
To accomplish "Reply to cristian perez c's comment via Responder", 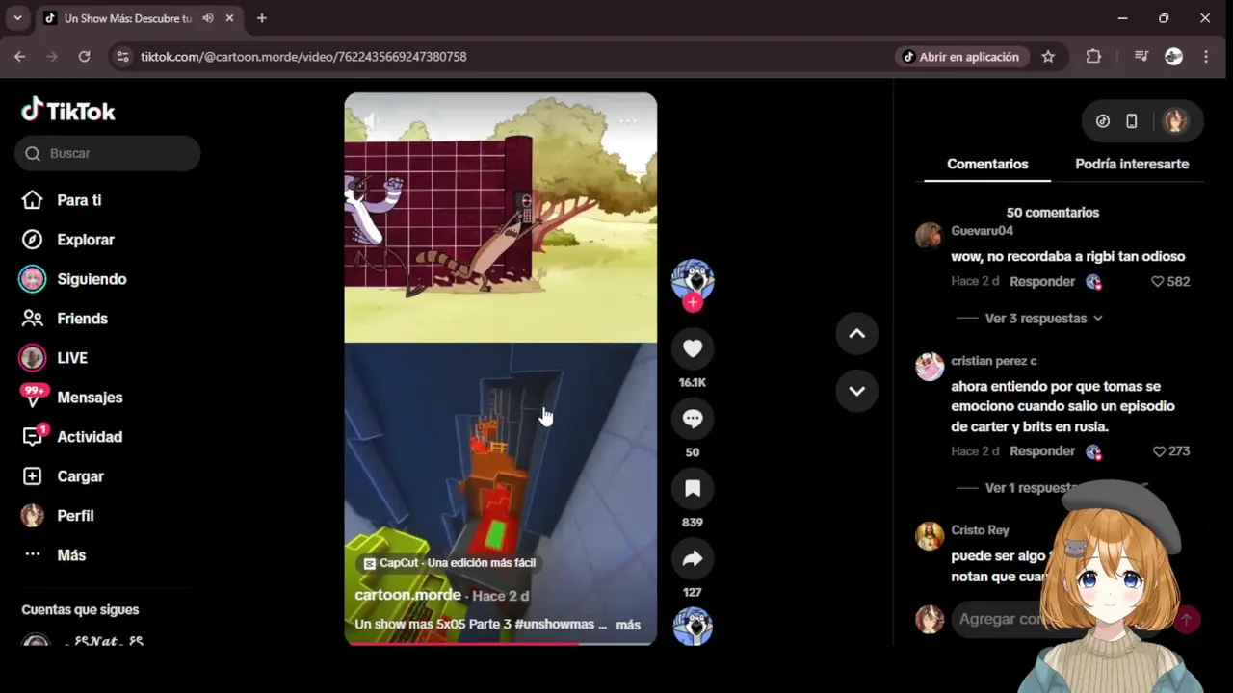I will pyautogui.click(x=1042, y=451).
